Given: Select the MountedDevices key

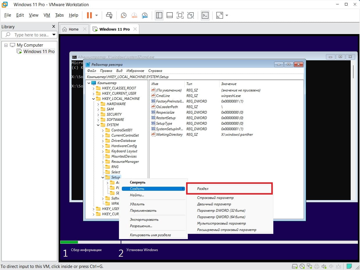Looking at the screenshot, I should (x=124, y=156).
